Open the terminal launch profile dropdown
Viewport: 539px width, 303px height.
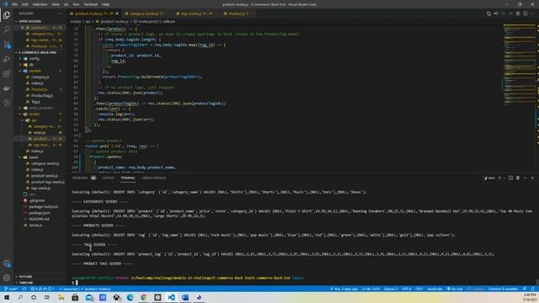coord(504,178)
